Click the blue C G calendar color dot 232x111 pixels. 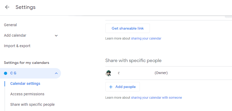(6, 73)
